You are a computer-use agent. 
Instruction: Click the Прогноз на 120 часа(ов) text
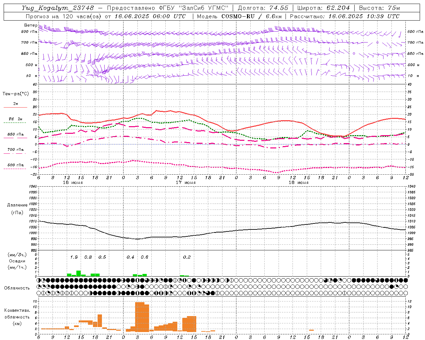pyautogui.click(x=64, y=16)
